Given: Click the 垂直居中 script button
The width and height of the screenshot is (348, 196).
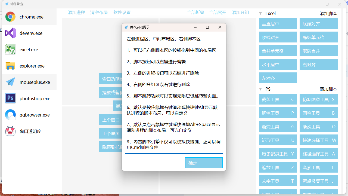Looking at the screenshot, I should tap(278, 24).
